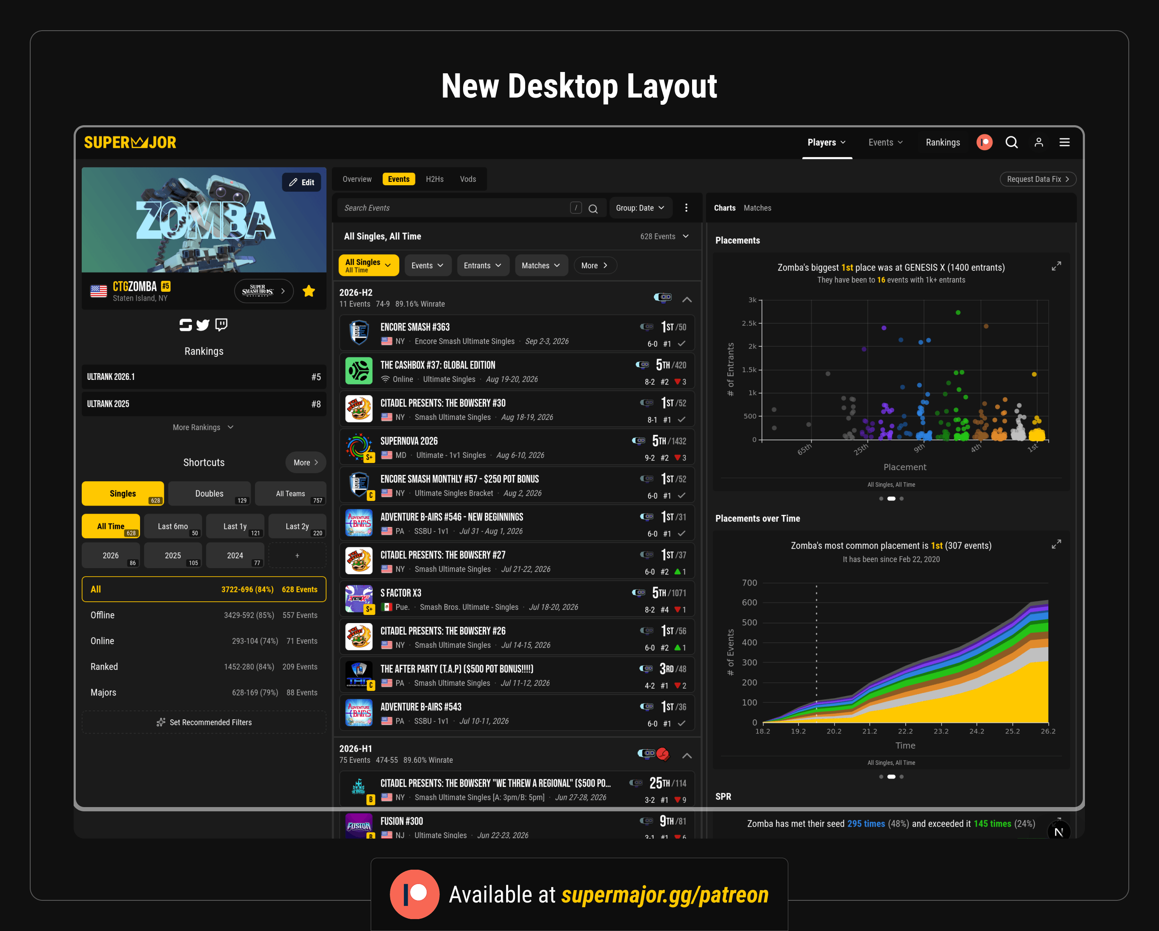Image resolution: width=1159 pixels, height=931 pixels.
Task: Expand the Placements chart to fullscreen
Action: pyautogui.click(x=1056, y=267)
